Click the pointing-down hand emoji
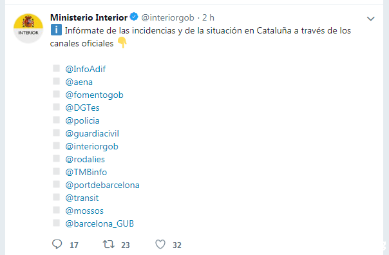The height and width of the screenshot is (255, 389). (x=122, y=42)
